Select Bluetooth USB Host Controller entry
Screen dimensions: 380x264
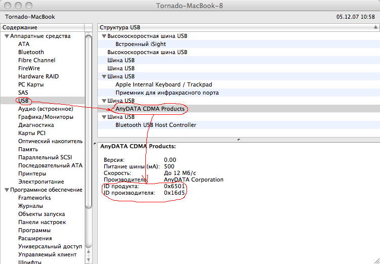coord(156,125)
